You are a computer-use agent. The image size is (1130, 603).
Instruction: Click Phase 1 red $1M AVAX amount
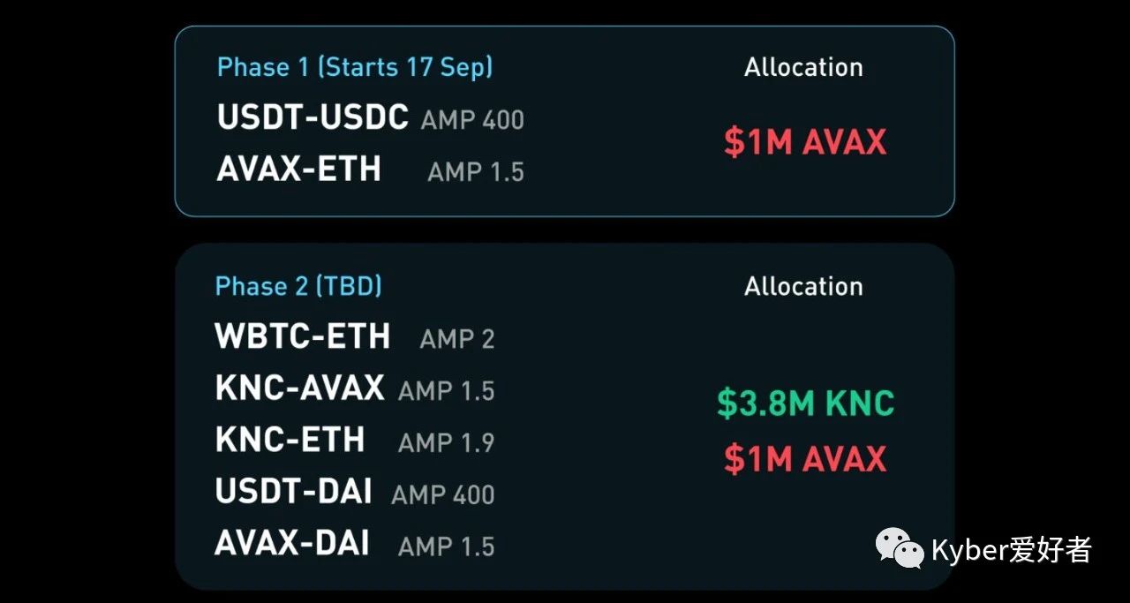pyautogui.click(x=805, y=142)
